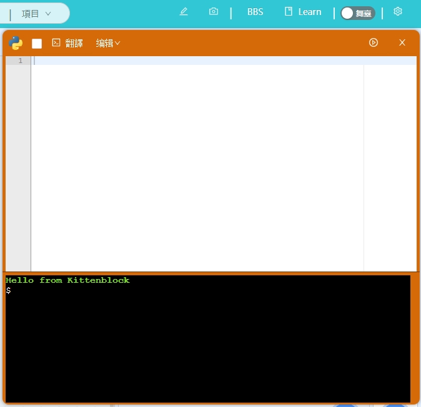Open the Learn page link
The image size is (421, 407).
pyautogui.click(x=310, y=12)
